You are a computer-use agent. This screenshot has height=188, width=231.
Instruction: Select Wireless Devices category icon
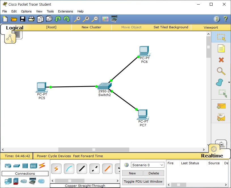point(33,166)
